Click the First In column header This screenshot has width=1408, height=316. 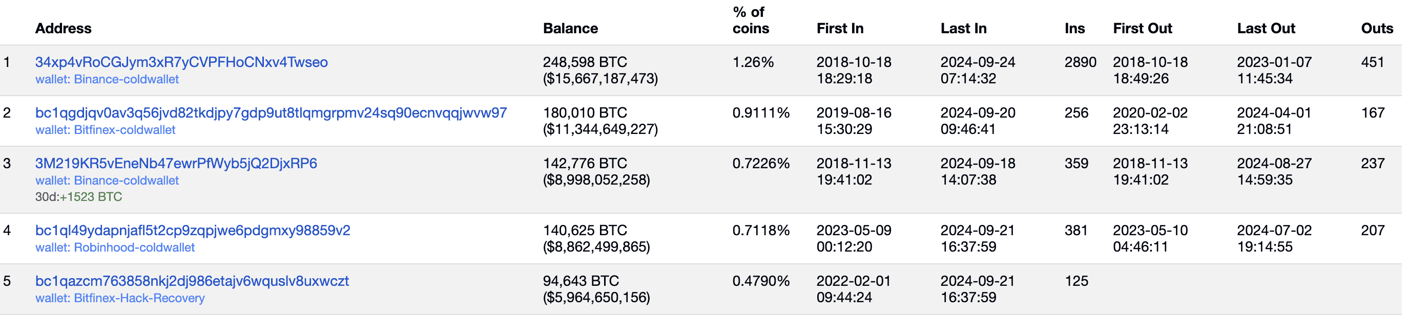tap(840, 29)
